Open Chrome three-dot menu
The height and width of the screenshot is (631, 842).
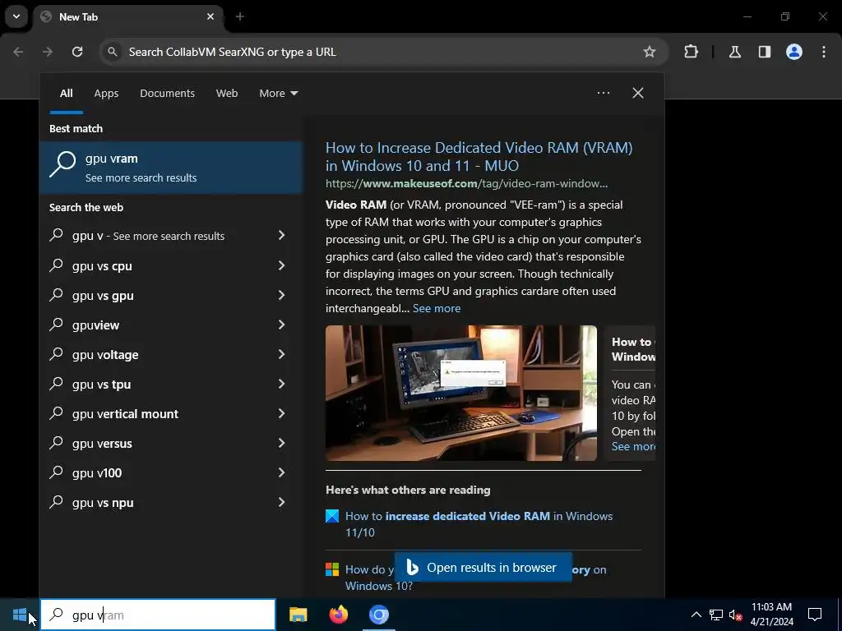[823, 52]
